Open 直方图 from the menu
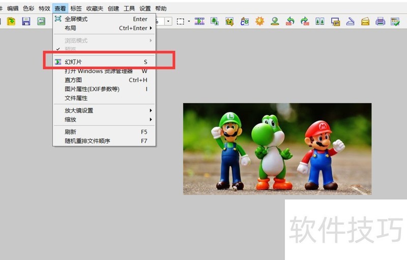This screenshot has height=260, width=407. [x=104, y=80]
